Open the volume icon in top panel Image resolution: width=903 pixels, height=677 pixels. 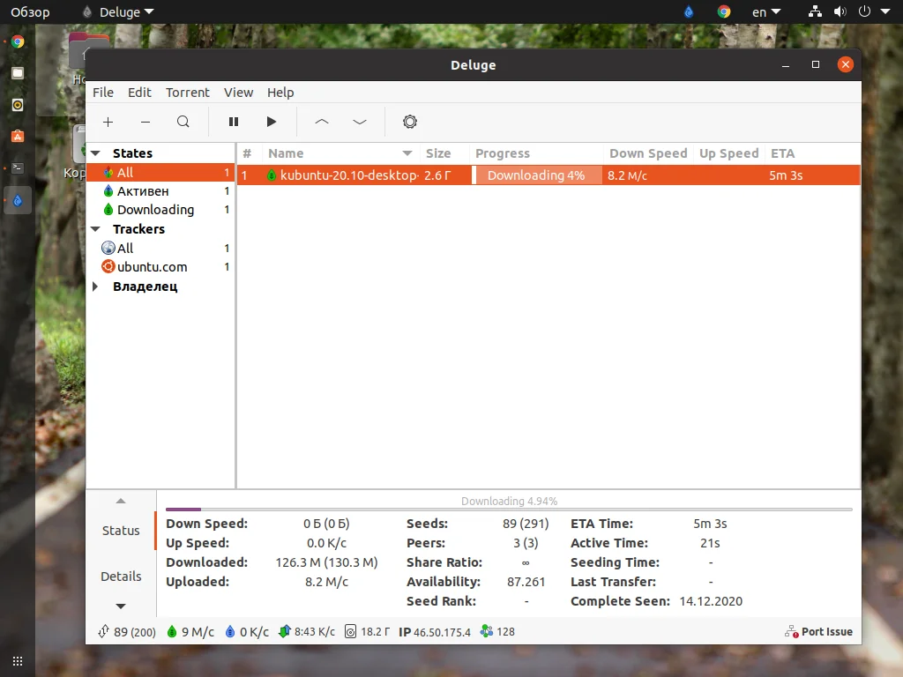pyautogui.click(x=840, y=11)
